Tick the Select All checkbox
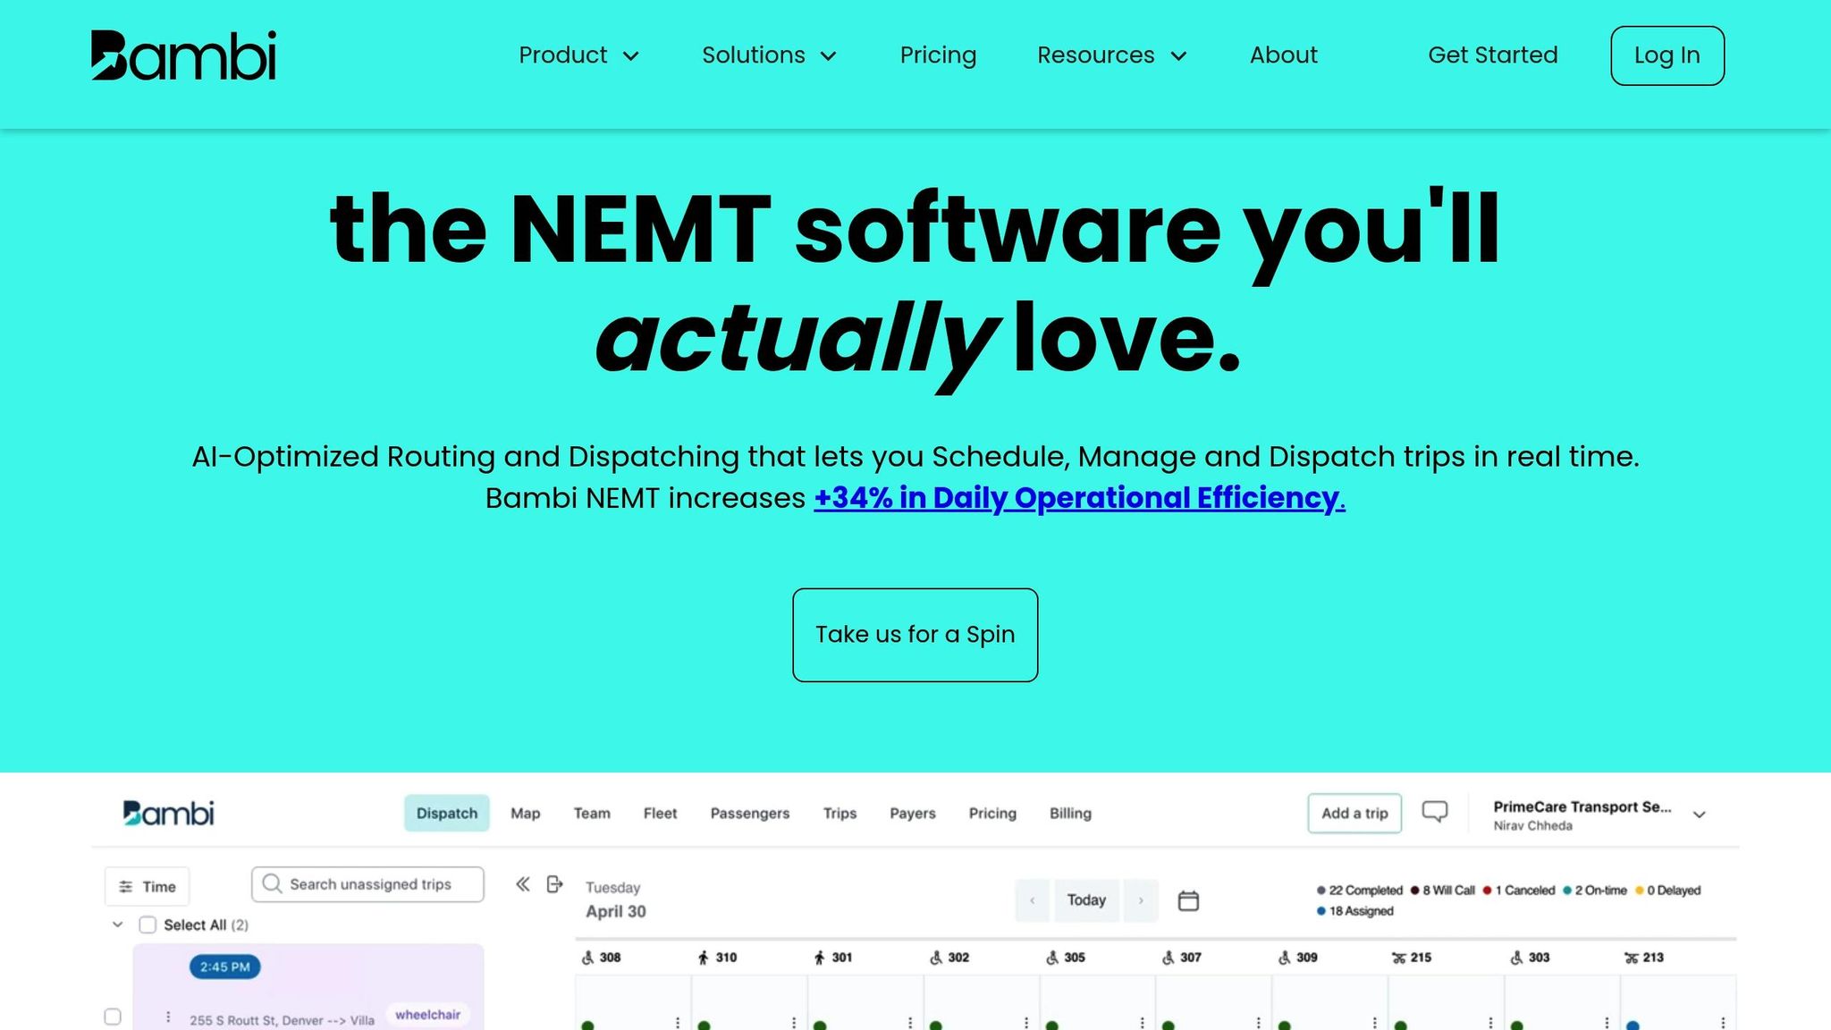The width and height of the screenshot is (1831, 1030). [148, 924]
